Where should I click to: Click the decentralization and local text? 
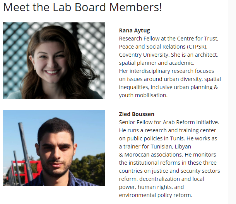pyautogui.click(x=171, y=179)
